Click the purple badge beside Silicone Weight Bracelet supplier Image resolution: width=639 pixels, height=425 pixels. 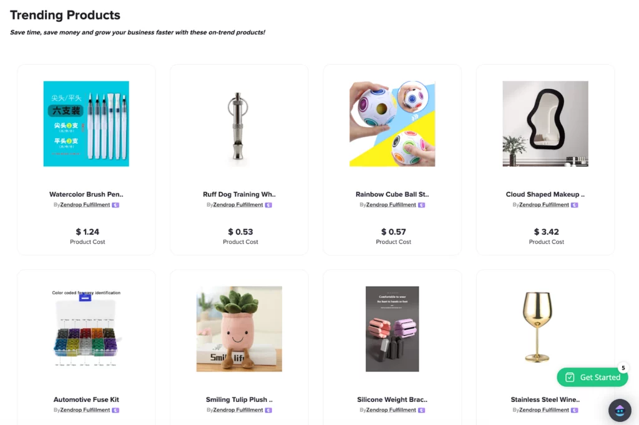tap(422, 410)
